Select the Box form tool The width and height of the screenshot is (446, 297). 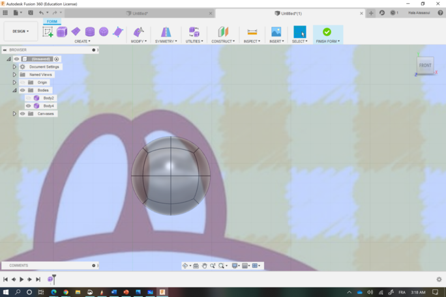[x=62, y=32]
